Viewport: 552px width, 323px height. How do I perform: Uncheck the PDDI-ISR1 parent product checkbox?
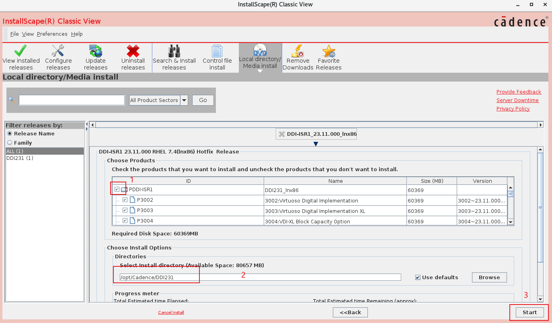[x=117, y=189]
